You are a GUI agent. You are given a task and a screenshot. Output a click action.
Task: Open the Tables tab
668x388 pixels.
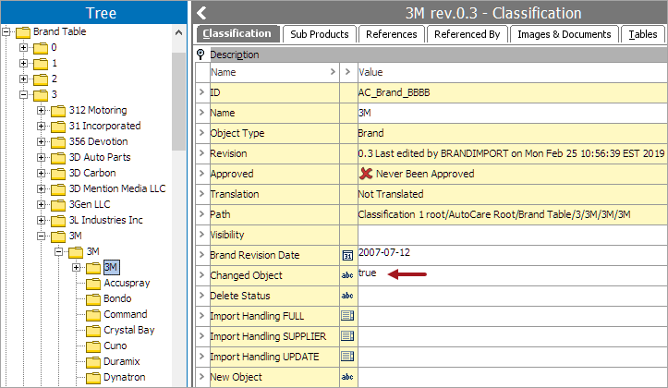(643, 34)
